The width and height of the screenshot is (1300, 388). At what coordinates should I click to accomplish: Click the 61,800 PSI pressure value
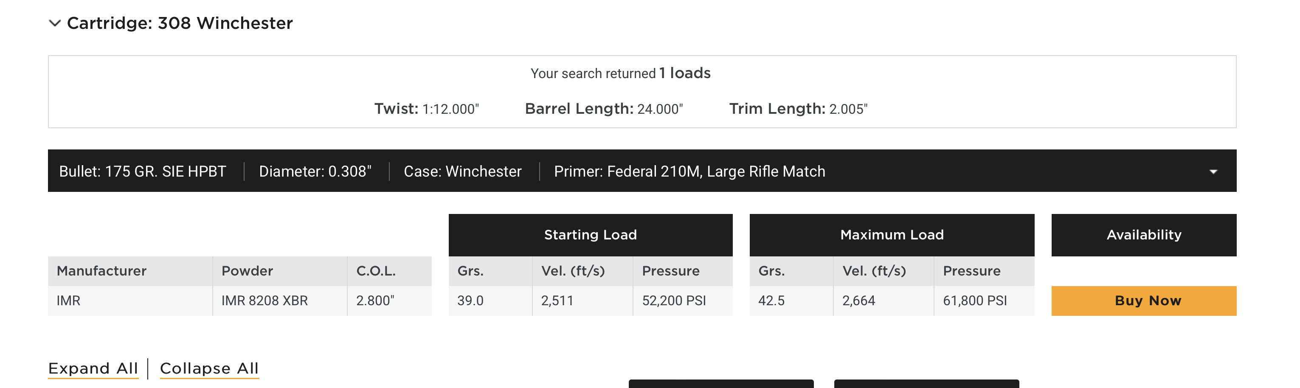click(974, 301)
